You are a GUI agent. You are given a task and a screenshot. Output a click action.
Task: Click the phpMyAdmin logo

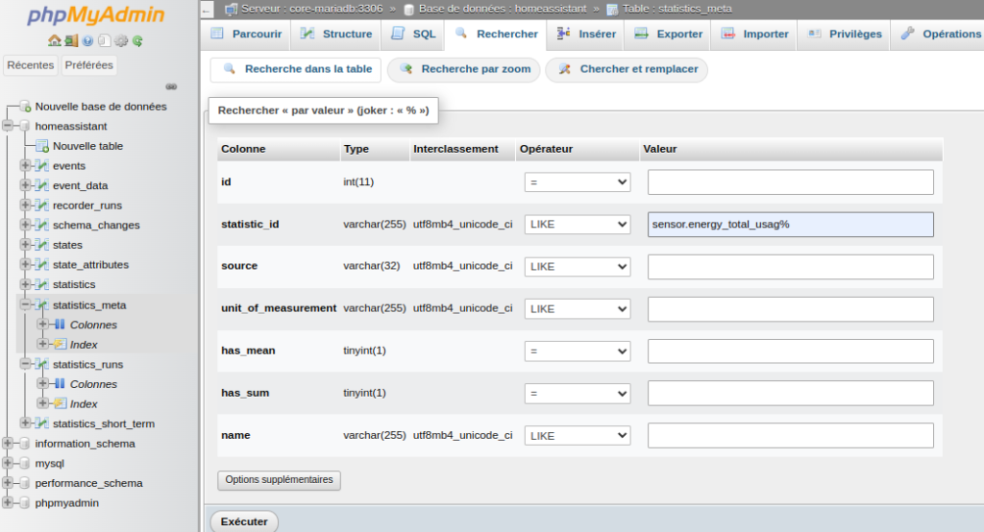(96, 15)
